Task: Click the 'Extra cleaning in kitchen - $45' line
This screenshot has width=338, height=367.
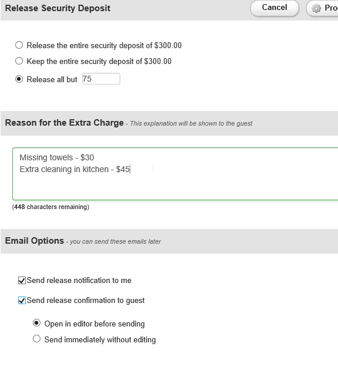Action: coord(75,169)
